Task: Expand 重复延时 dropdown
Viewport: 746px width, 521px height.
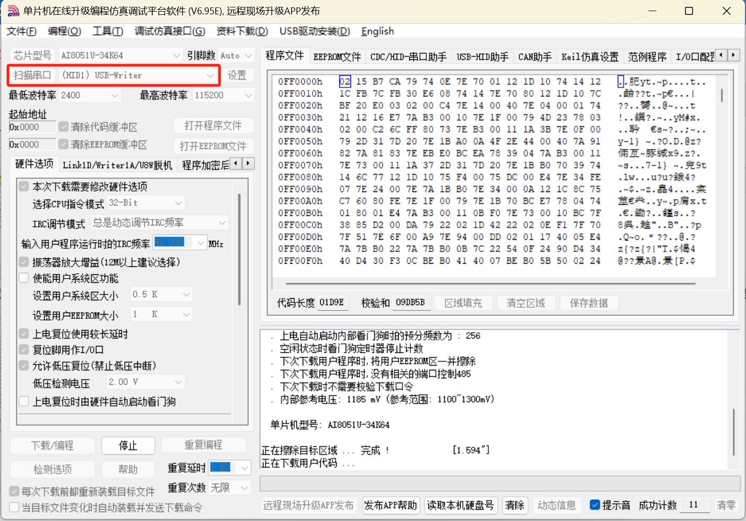Action: (x=244, y=468)
